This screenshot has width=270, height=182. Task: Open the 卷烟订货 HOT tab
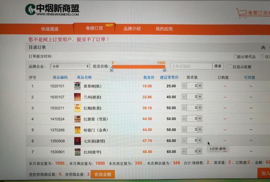pos(94,28)
